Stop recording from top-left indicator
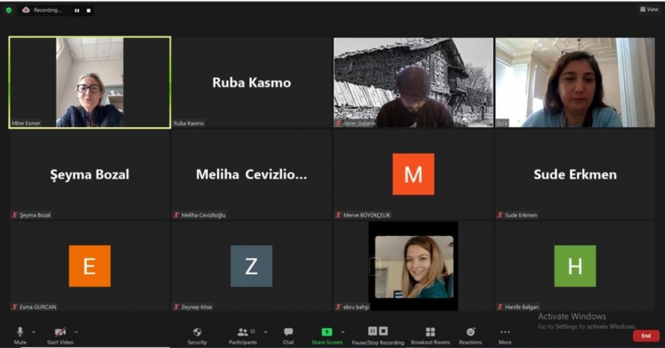 point(89,11)
